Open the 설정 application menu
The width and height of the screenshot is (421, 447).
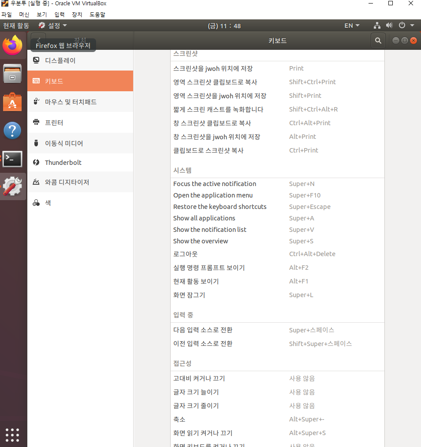tap(53, 26)
